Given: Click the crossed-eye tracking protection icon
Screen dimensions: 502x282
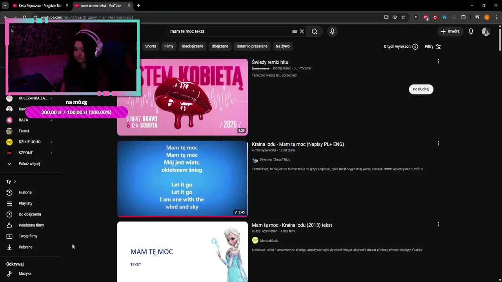Looking at the screenshot, I should tap(395, 17).
